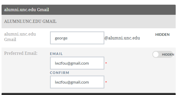Screen dimensions: 177x95
Task: Click the HIDDEN status label beside the alumni address
Action: (x=162, y=35)
